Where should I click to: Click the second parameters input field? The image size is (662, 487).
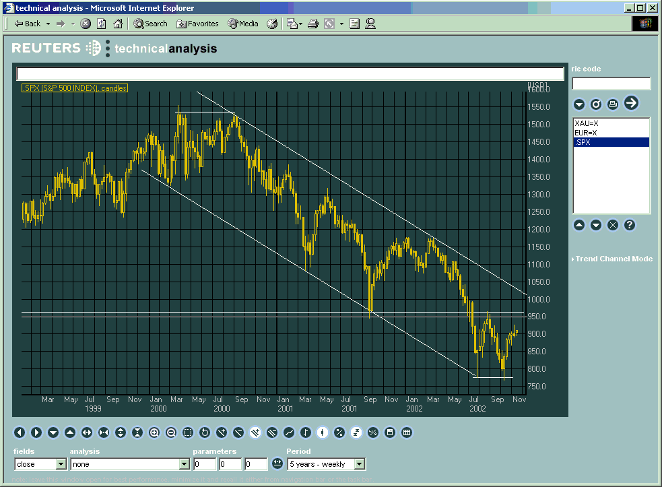tap(230, 464)
